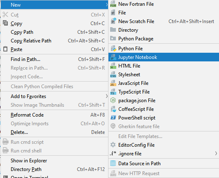Click the Ctrl+Shift+T shortcut label
Screen dimensions: 219x178
pyautogui.click(x=92, y=105)
